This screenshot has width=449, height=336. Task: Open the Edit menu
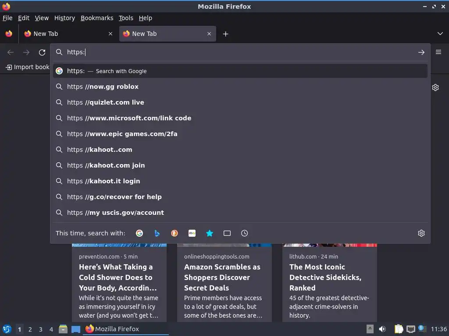(24, 18)
